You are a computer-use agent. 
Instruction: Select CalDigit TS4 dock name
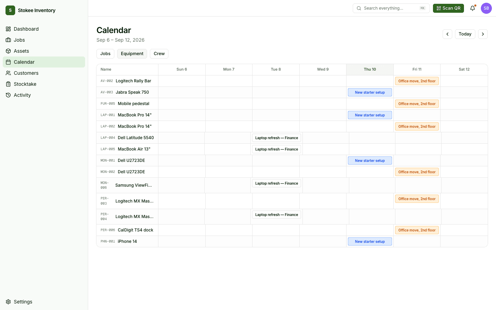(x=135, y=230)
